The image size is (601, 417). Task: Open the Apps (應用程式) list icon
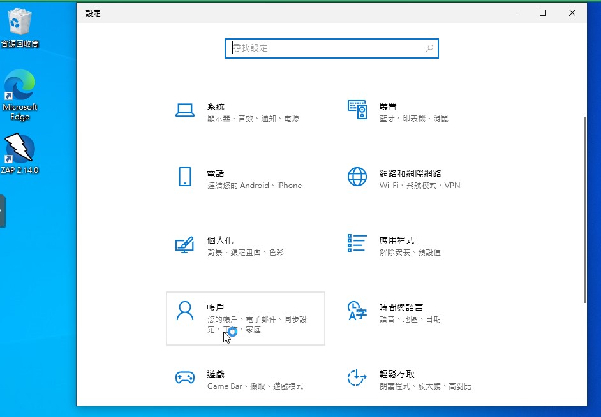(357, 243)
